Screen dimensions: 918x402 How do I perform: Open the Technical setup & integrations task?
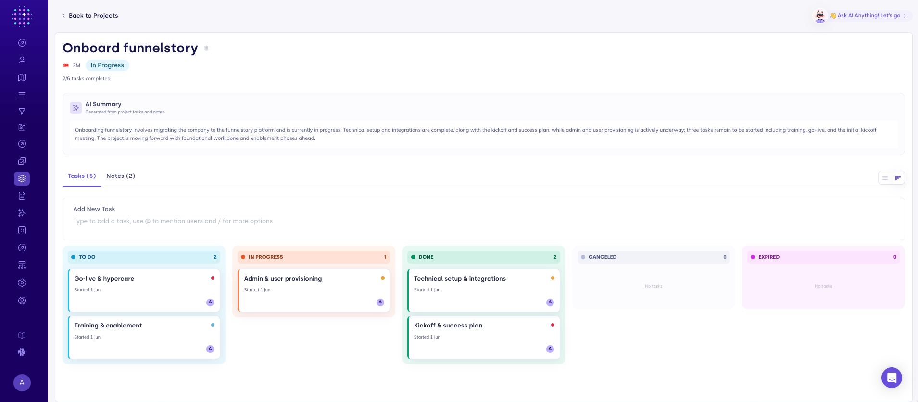(x=484, y=290)
